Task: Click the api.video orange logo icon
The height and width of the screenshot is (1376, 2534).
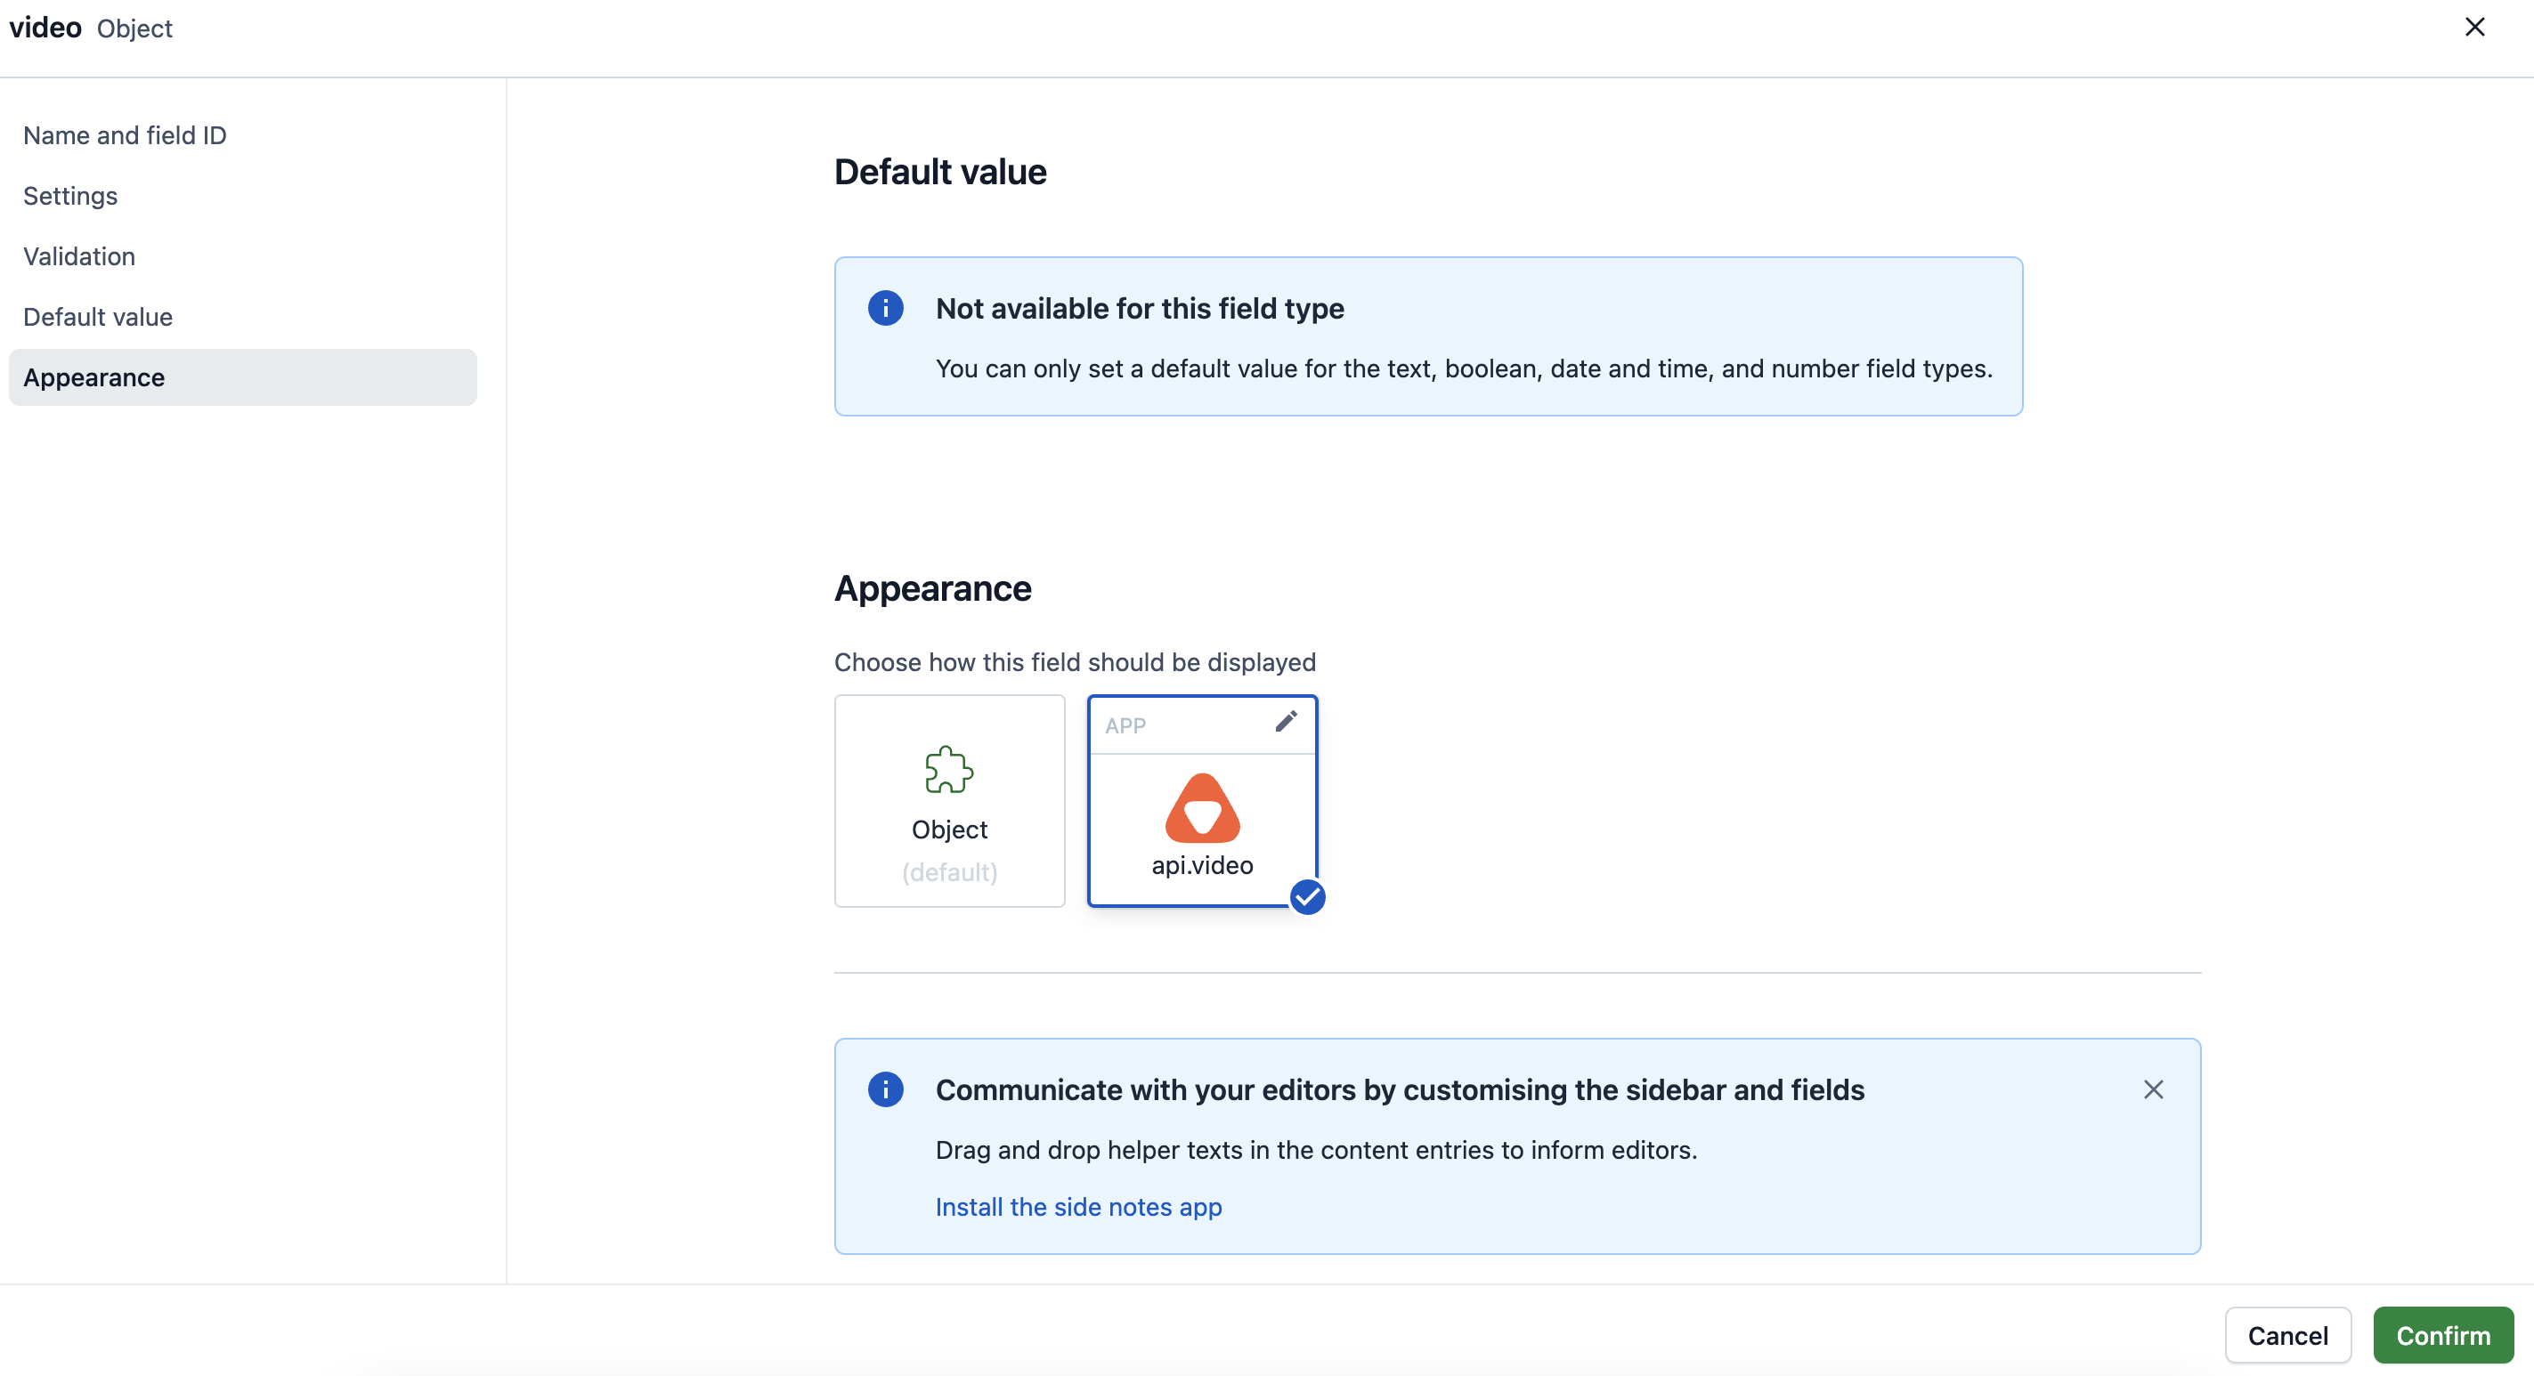Action: [1202, 808]
